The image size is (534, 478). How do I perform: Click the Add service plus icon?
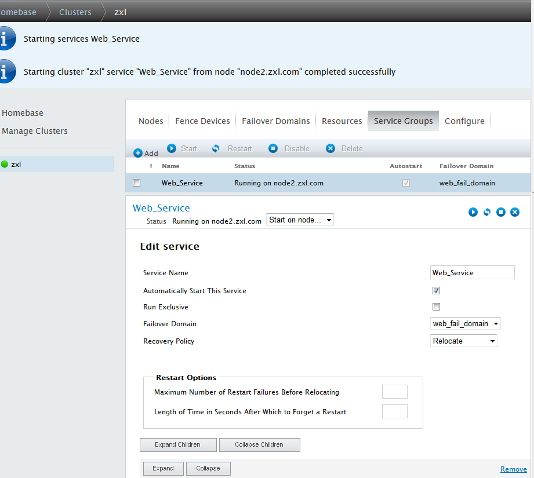137,153
